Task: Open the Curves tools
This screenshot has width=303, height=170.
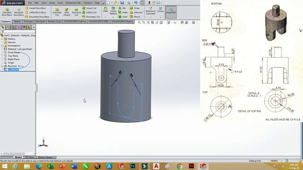Action: pyautogui.click(x=160, y=9)
